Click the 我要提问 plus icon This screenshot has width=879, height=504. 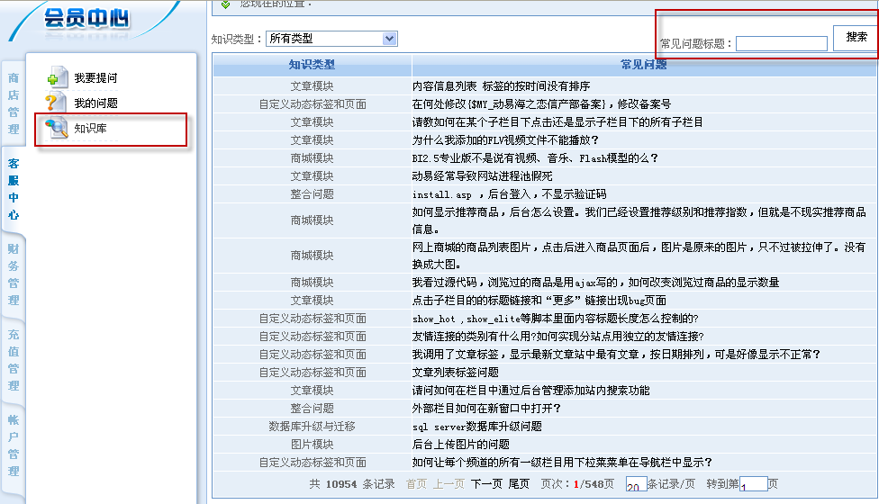click(x=57, y=77)
